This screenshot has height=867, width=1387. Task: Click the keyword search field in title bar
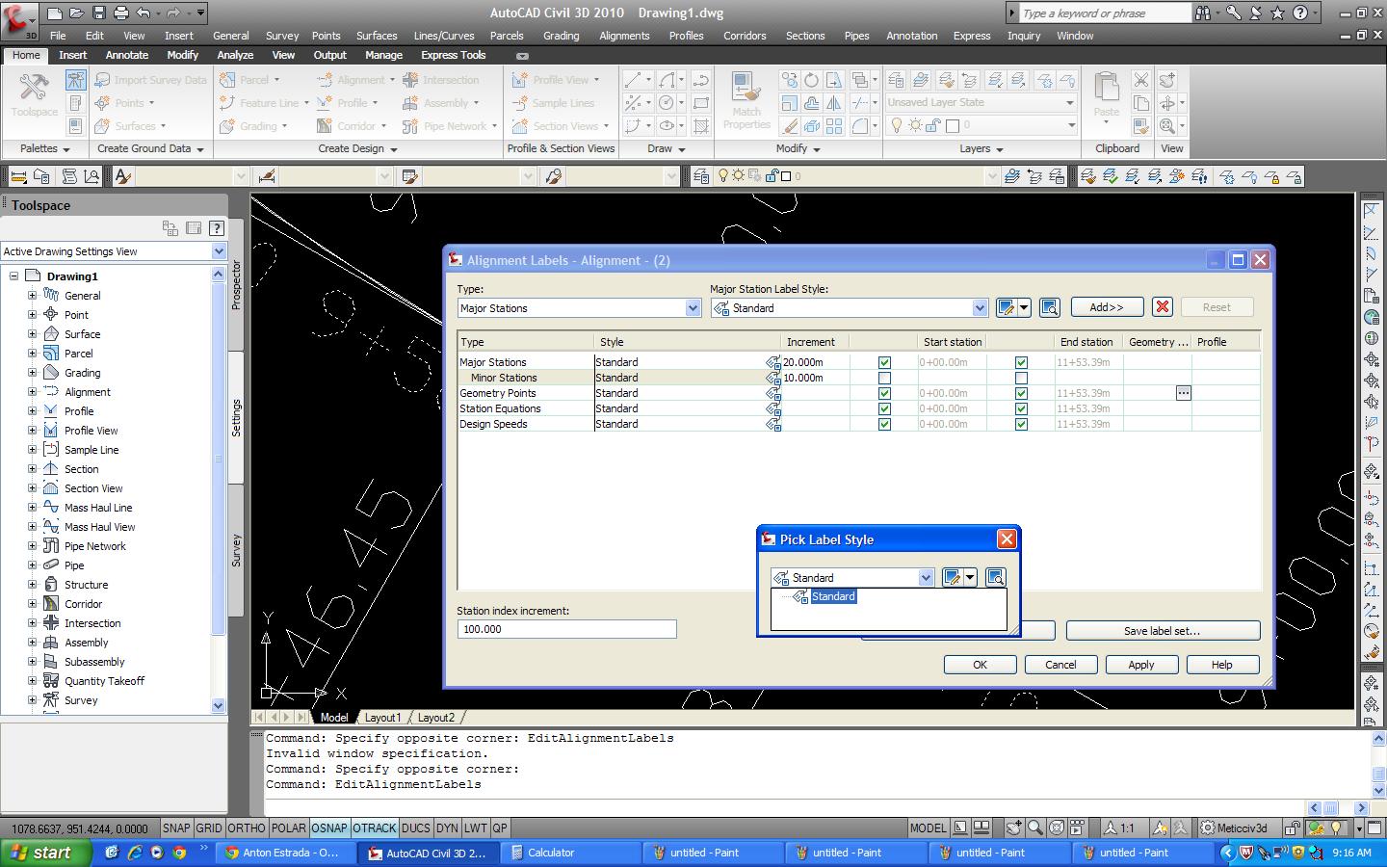pos(1105,13)
